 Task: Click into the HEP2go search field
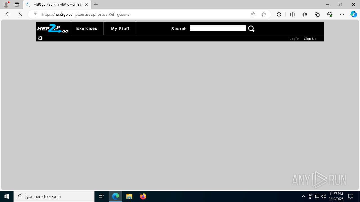[x=218, y=28]
